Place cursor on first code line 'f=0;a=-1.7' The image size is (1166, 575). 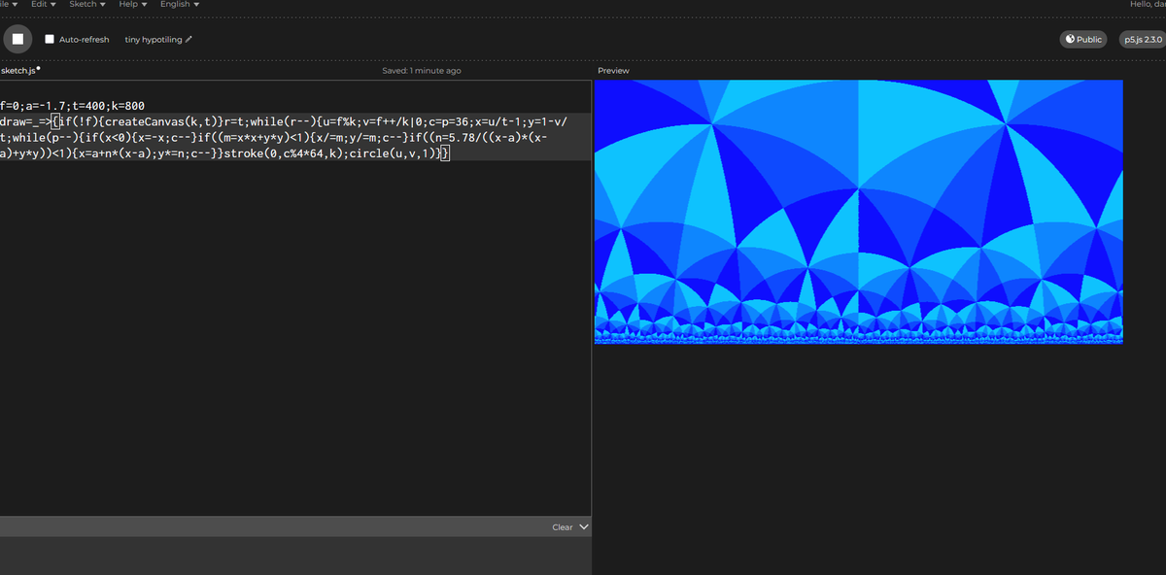(36, 105)
